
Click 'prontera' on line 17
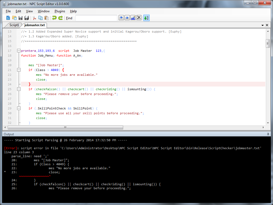coord(29,51)
